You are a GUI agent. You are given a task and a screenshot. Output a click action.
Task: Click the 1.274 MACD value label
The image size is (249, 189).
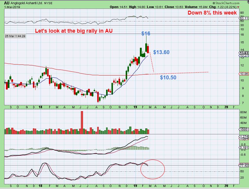244,137
